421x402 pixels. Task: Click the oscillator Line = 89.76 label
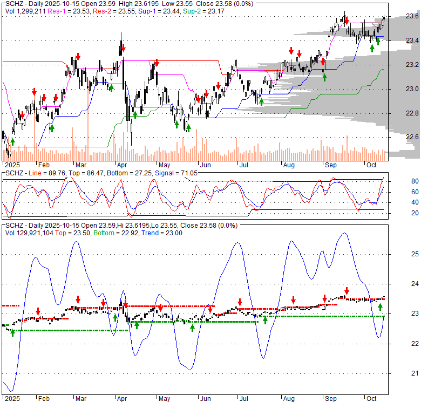point(47,173)
